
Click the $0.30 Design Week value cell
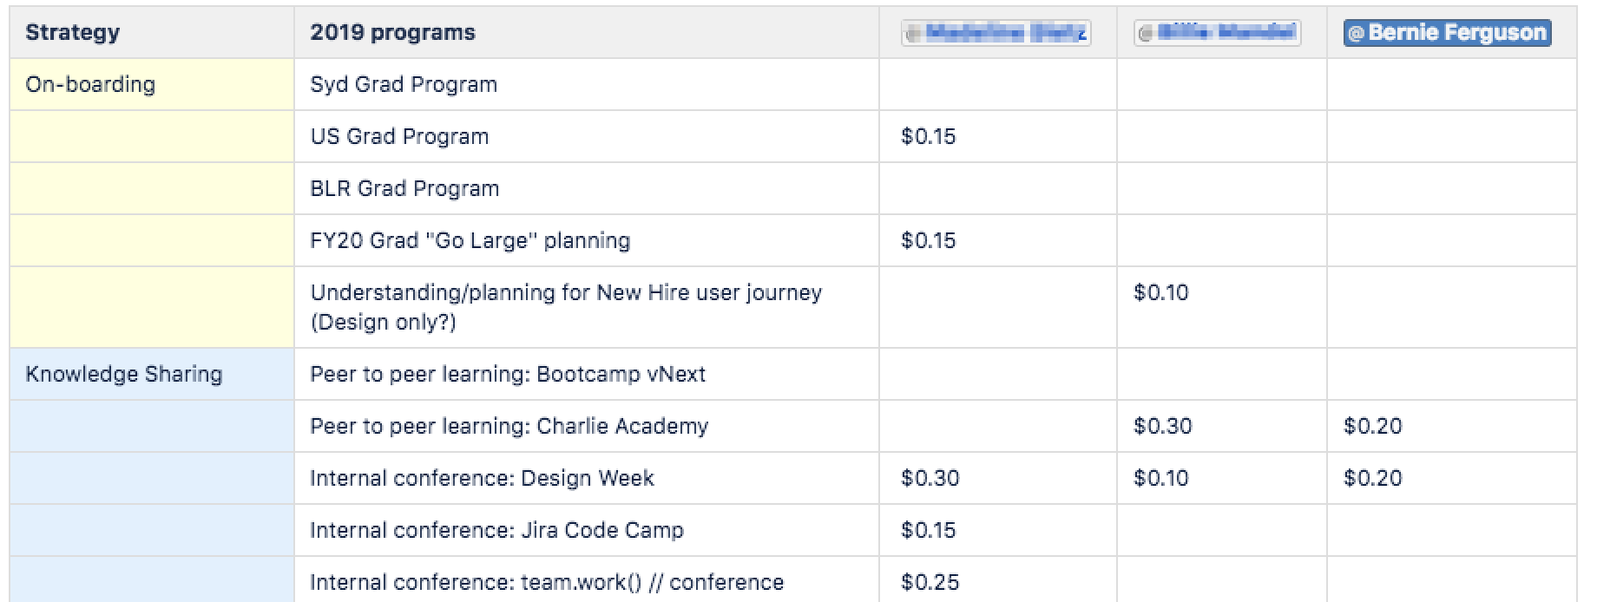(x=998, y=478)
